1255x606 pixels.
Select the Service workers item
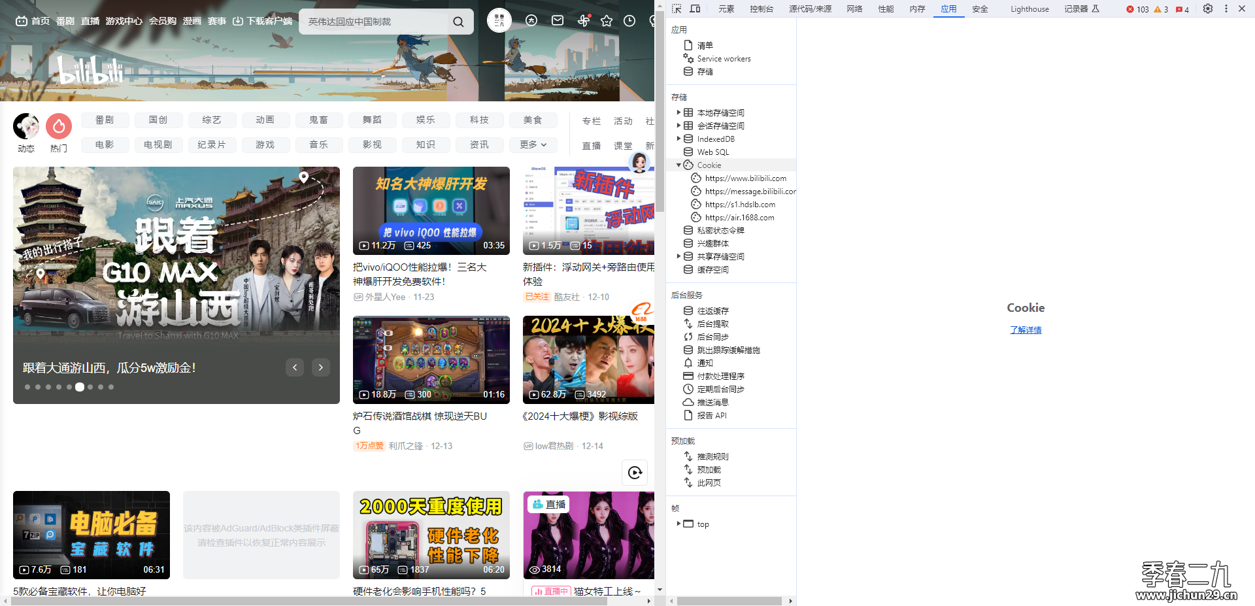tap(724, 59)
